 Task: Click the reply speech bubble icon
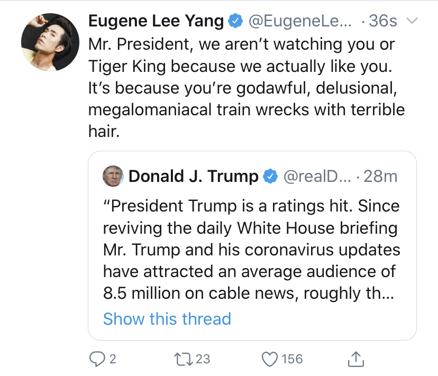[x=97, y=359]
